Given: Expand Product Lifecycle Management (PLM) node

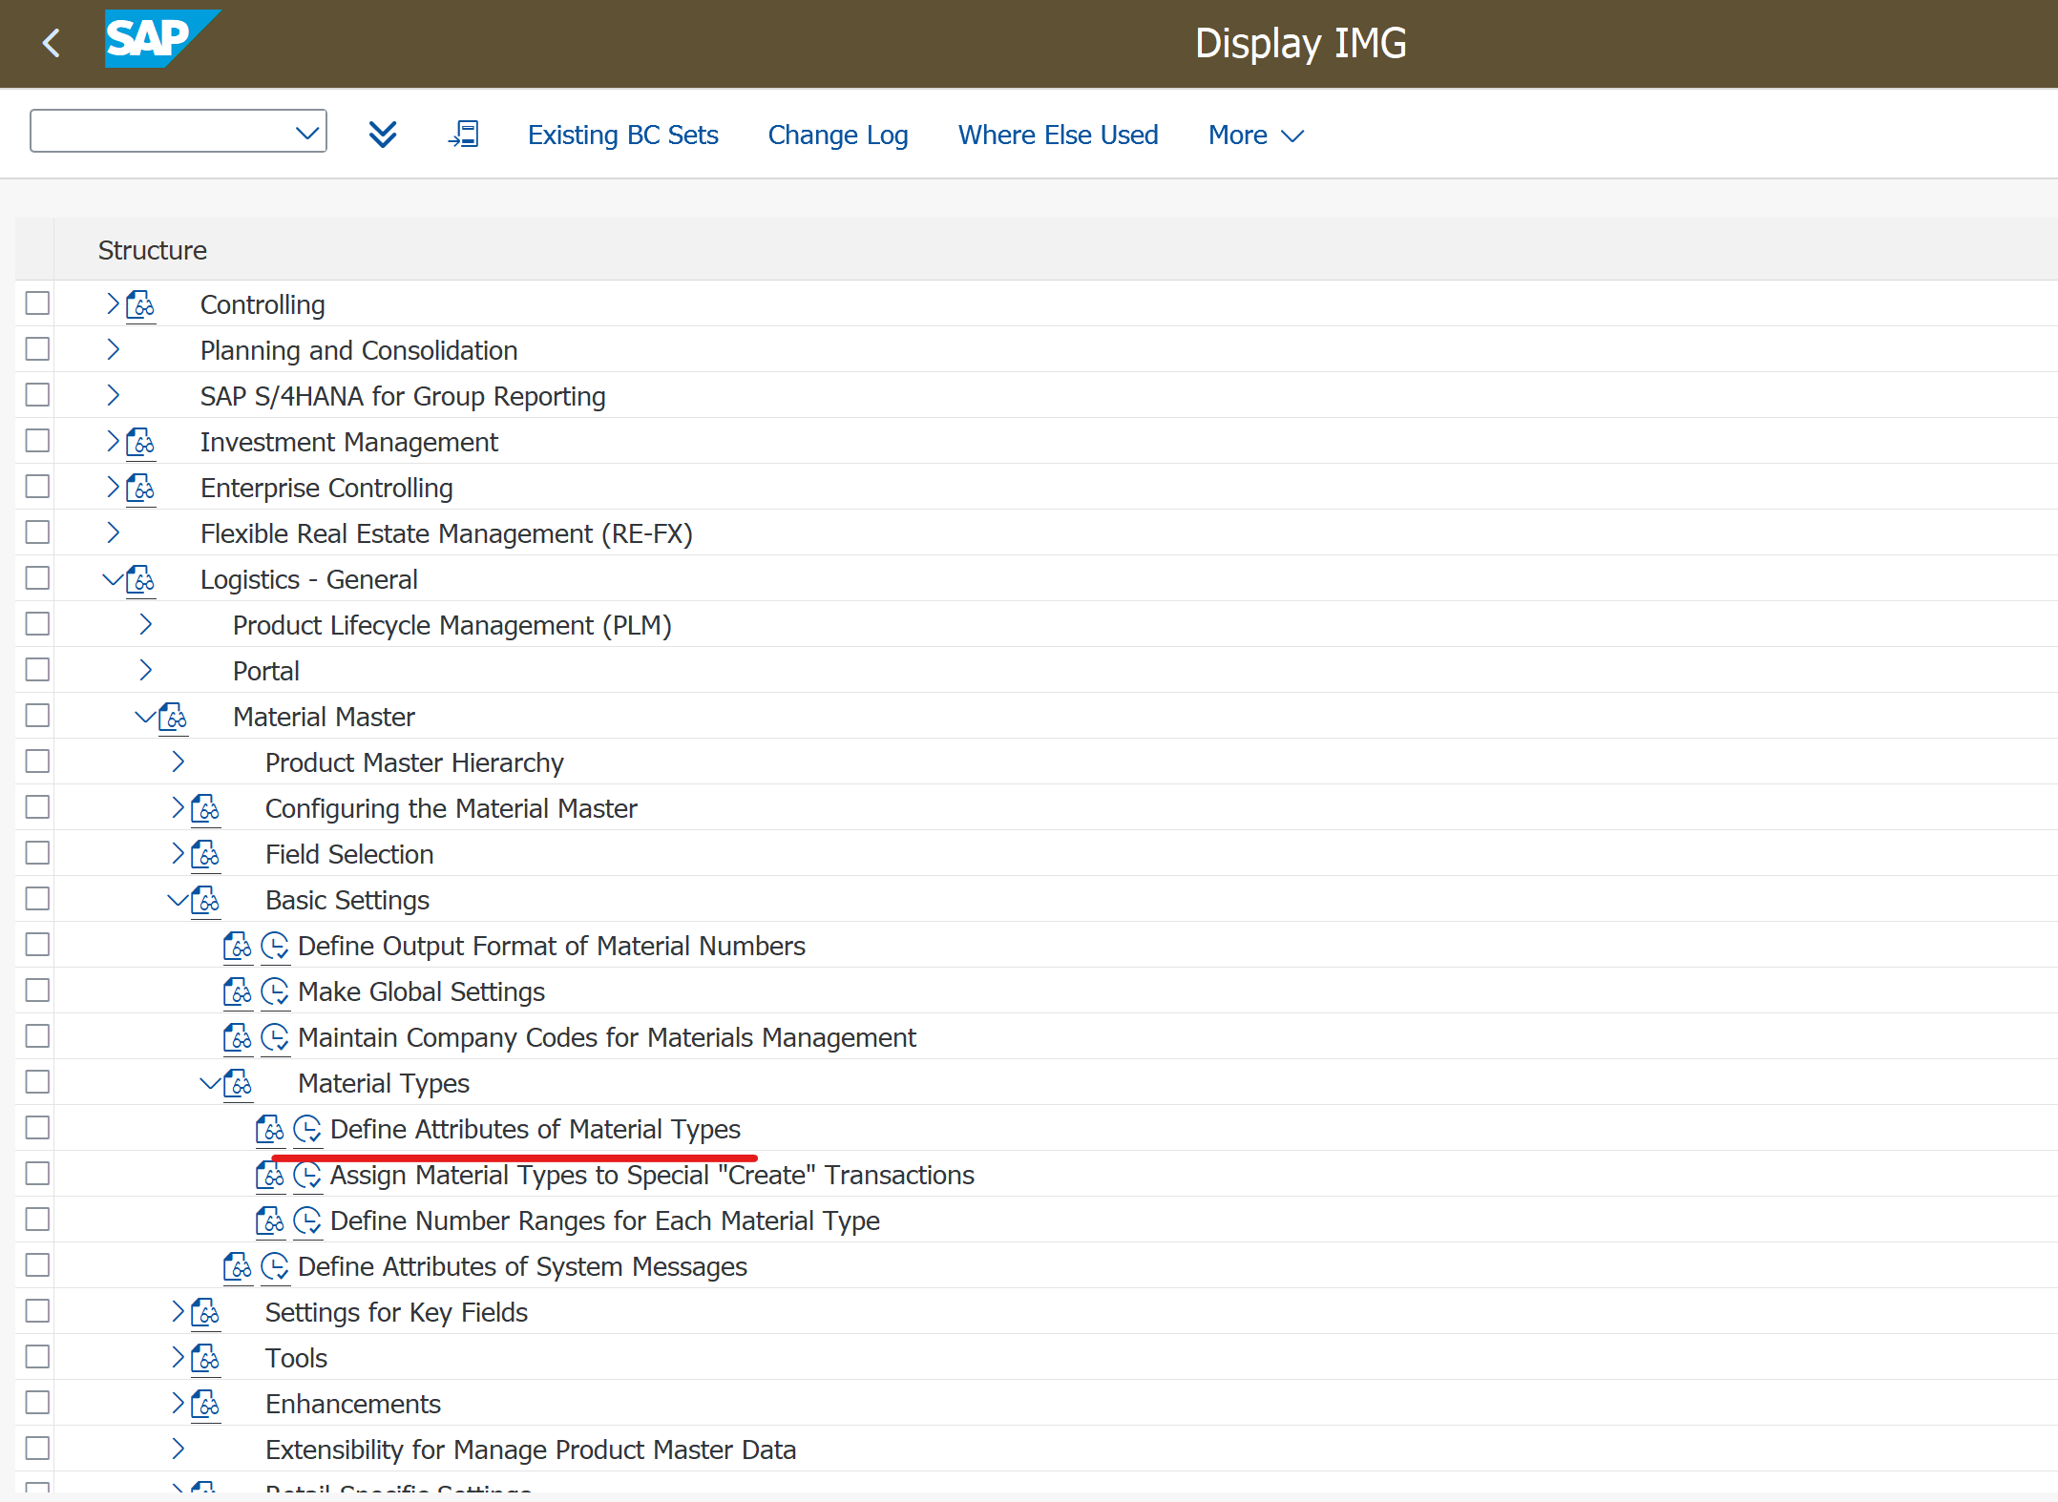Looking at the screenshot, I should pos(145,624).
